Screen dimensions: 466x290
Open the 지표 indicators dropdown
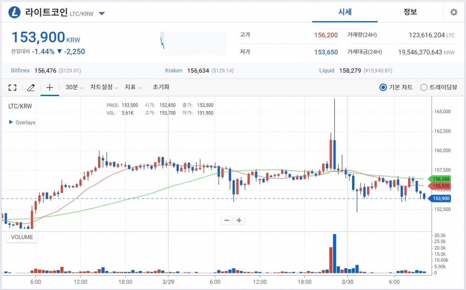click(133, 87)
